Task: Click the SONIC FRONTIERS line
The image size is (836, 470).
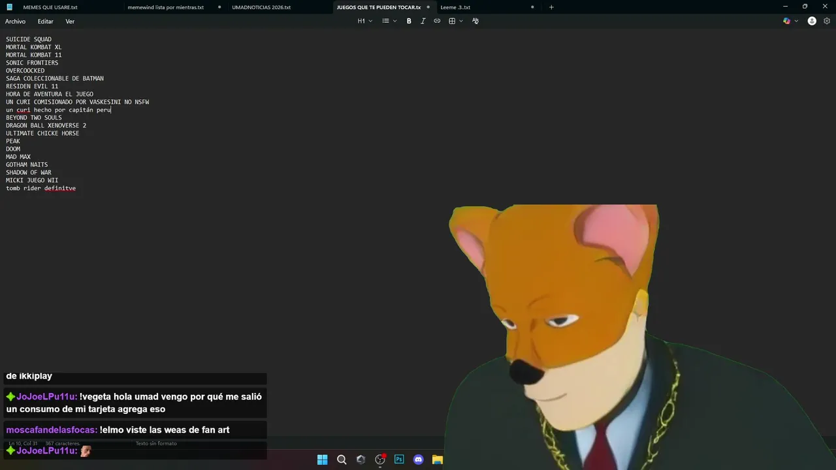Action: point(32,63)
